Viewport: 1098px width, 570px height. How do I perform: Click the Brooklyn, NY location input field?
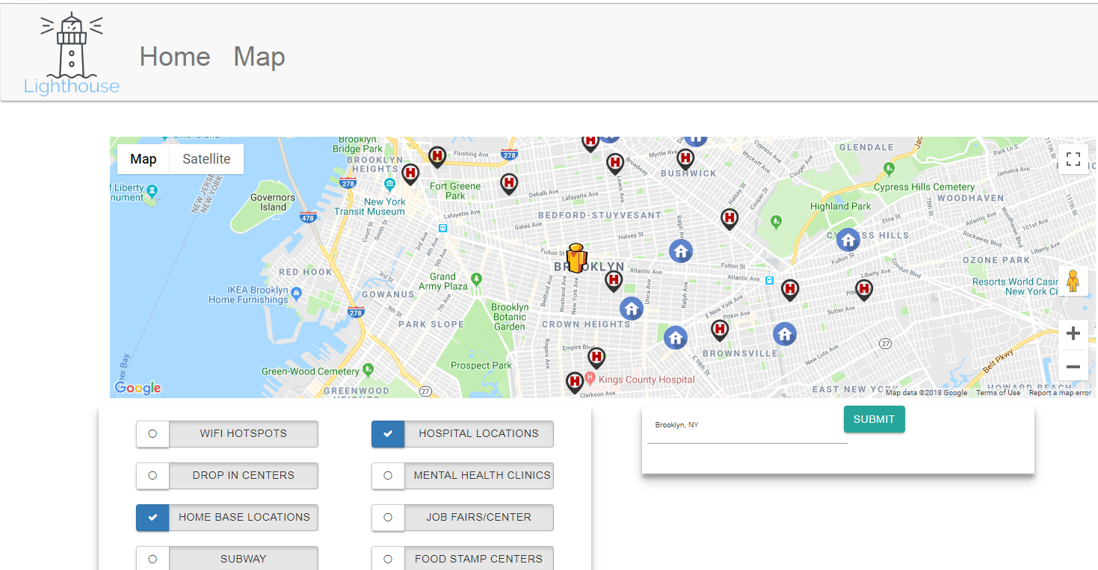click(746, 426)
